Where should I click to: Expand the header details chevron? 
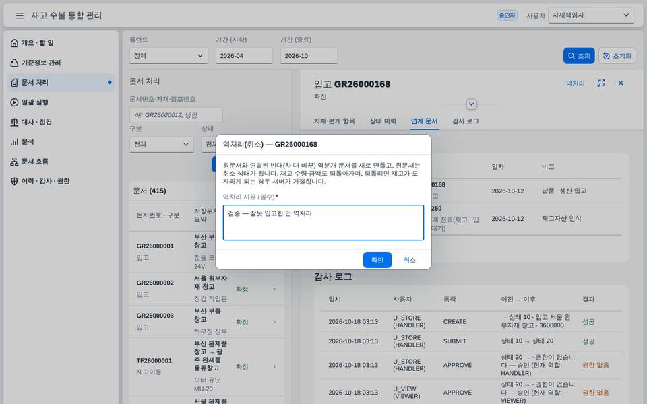point(472,104)
